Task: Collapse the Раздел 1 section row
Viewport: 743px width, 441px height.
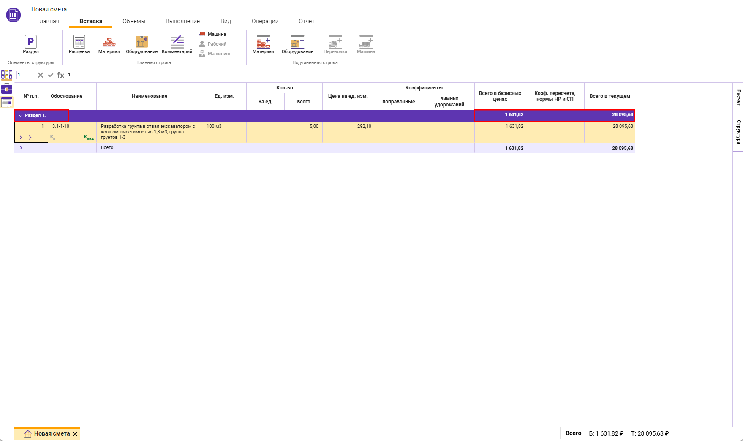Action: click(x=21, y=116)
